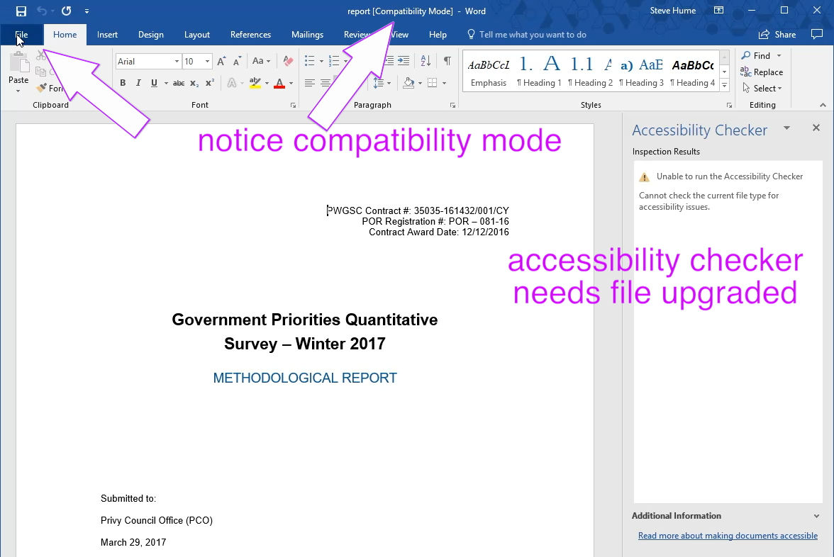Click the Borders icon
Viewport: 834px width, 557px height.
pos(433,83)
